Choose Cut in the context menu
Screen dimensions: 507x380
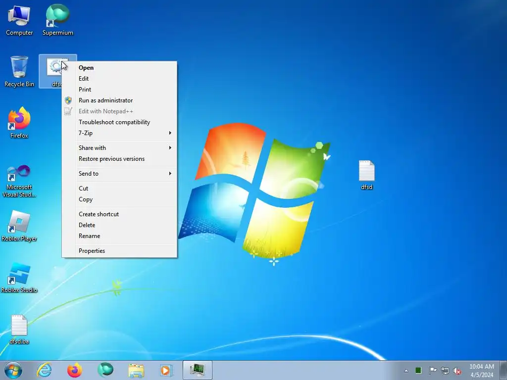119,189
